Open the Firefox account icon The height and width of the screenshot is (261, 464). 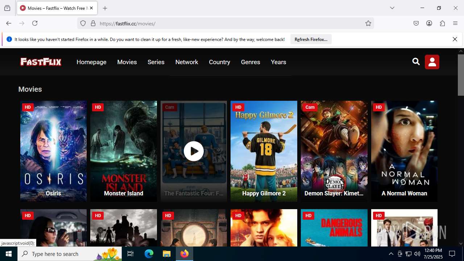click(429, 23)
